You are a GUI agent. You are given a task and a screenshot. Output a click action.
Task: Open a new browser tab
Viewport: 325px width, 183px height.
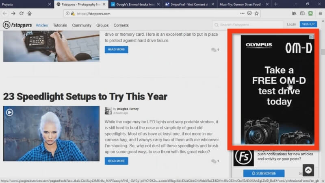click(x=276, y=4)
